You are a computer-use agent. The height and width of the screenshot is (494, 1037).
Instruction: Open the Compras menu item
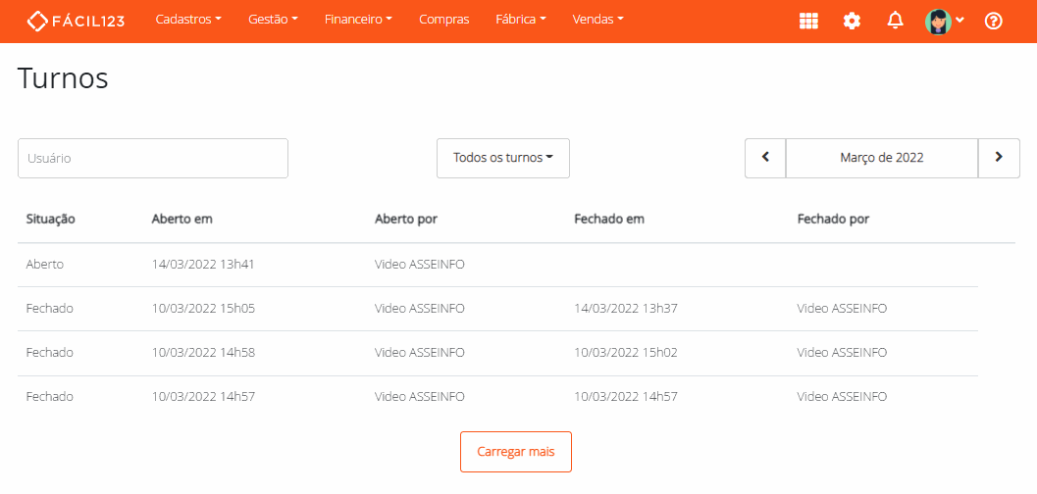tap(443, 20)
